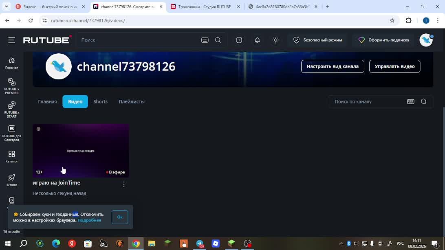The image size is (445, 250).
Task: Click Оформить подписку button
Action: tap(384, 40)
